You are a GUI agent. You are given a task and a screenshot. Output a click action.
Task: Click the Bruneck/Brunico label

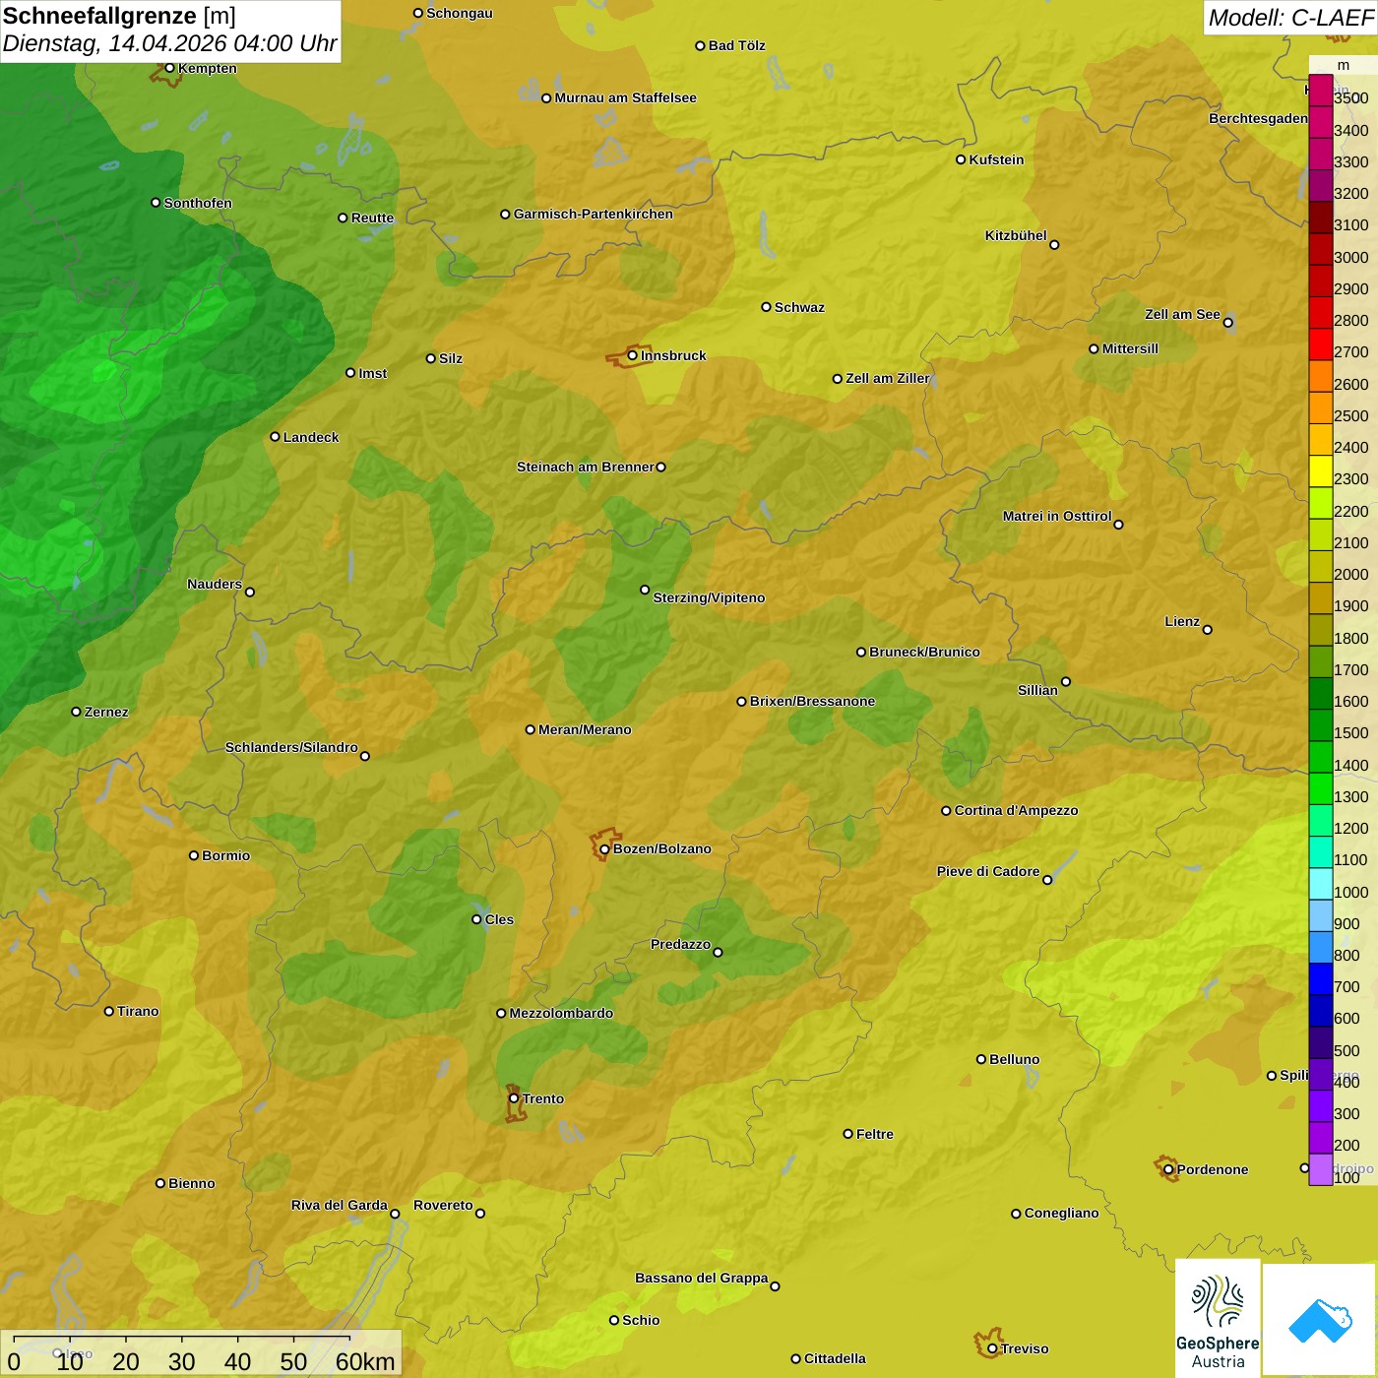(x=924, y=652)
